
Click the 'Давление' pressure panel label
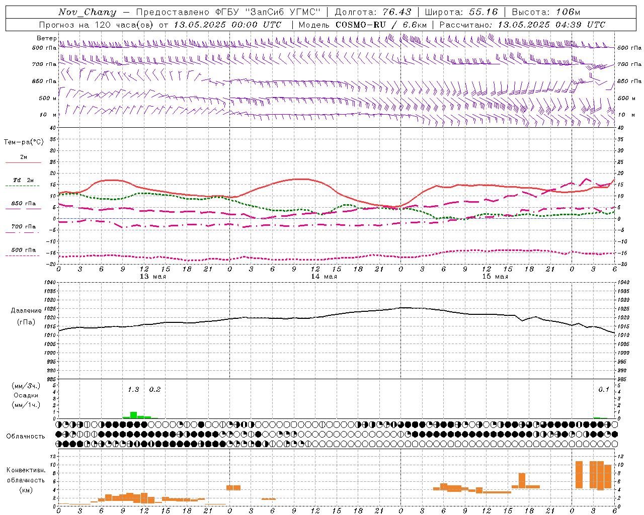click(x=26, y=311)
